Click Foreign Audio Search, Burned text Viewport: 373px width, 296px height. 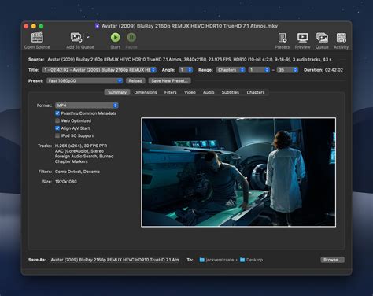pos(84,156)
